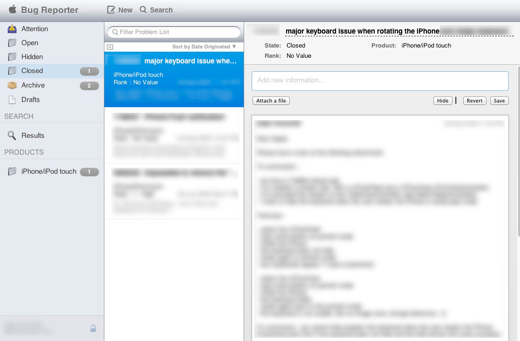
Task: Open the Sort by Date Originated dropdown
Action: (x=204, y=47)
